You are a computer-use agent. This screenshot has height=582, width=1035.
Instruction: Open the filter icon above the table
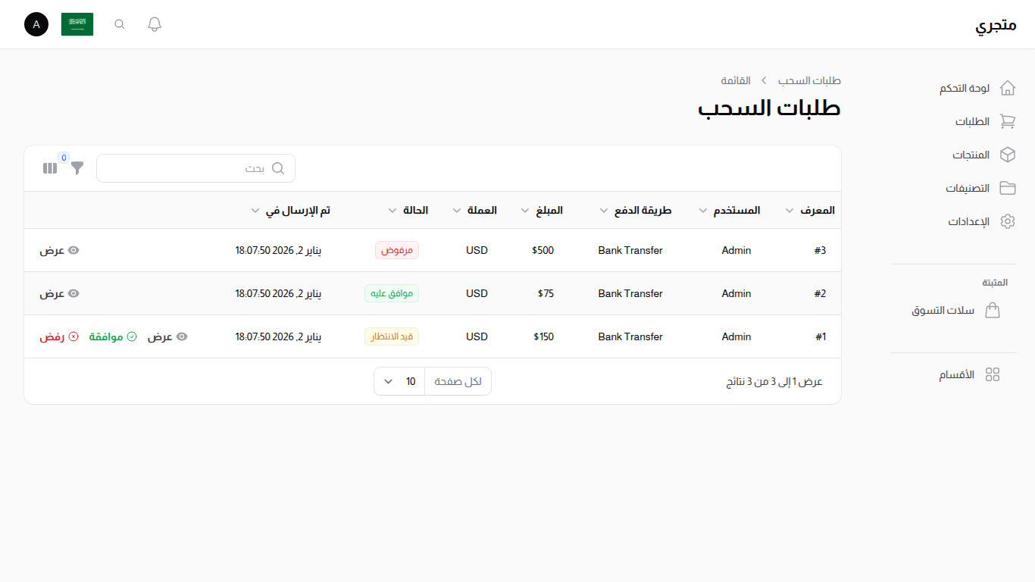(77, 167)
